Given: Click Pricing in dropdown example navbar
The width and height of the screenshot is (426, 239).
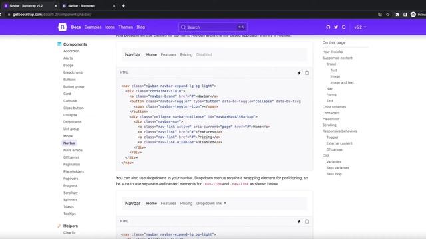Looking at the screenshot, I should (x=186, y=204).
